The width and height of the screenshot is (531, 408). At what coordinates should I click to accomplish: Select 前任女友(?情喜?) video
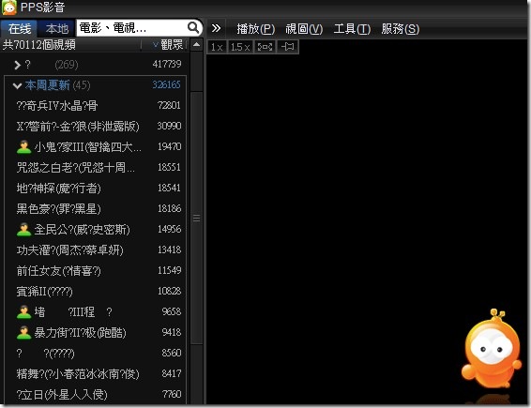point(58,271)
